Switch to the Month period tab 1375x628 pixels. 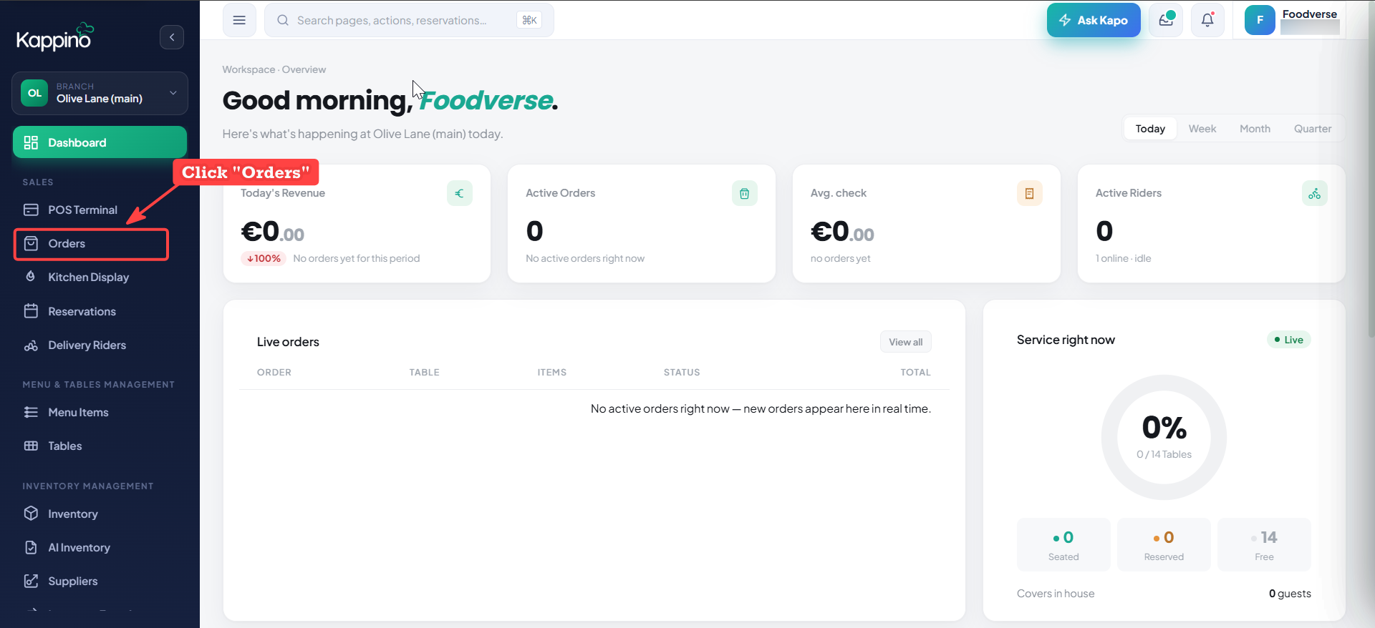[x=1255, y=129]
